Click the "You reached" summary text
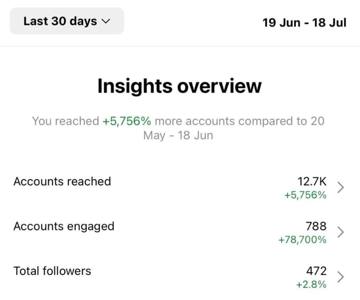Image resolution: width=360 pixels, height=300 pixels. point(66,121)
